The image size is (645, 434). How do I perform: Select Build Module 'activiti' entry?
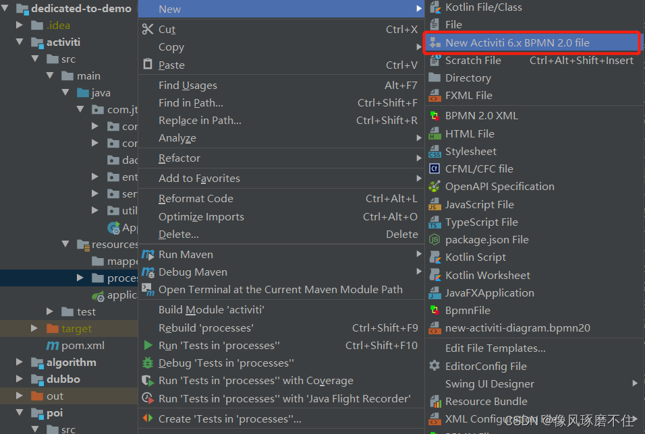coord(281,309)
